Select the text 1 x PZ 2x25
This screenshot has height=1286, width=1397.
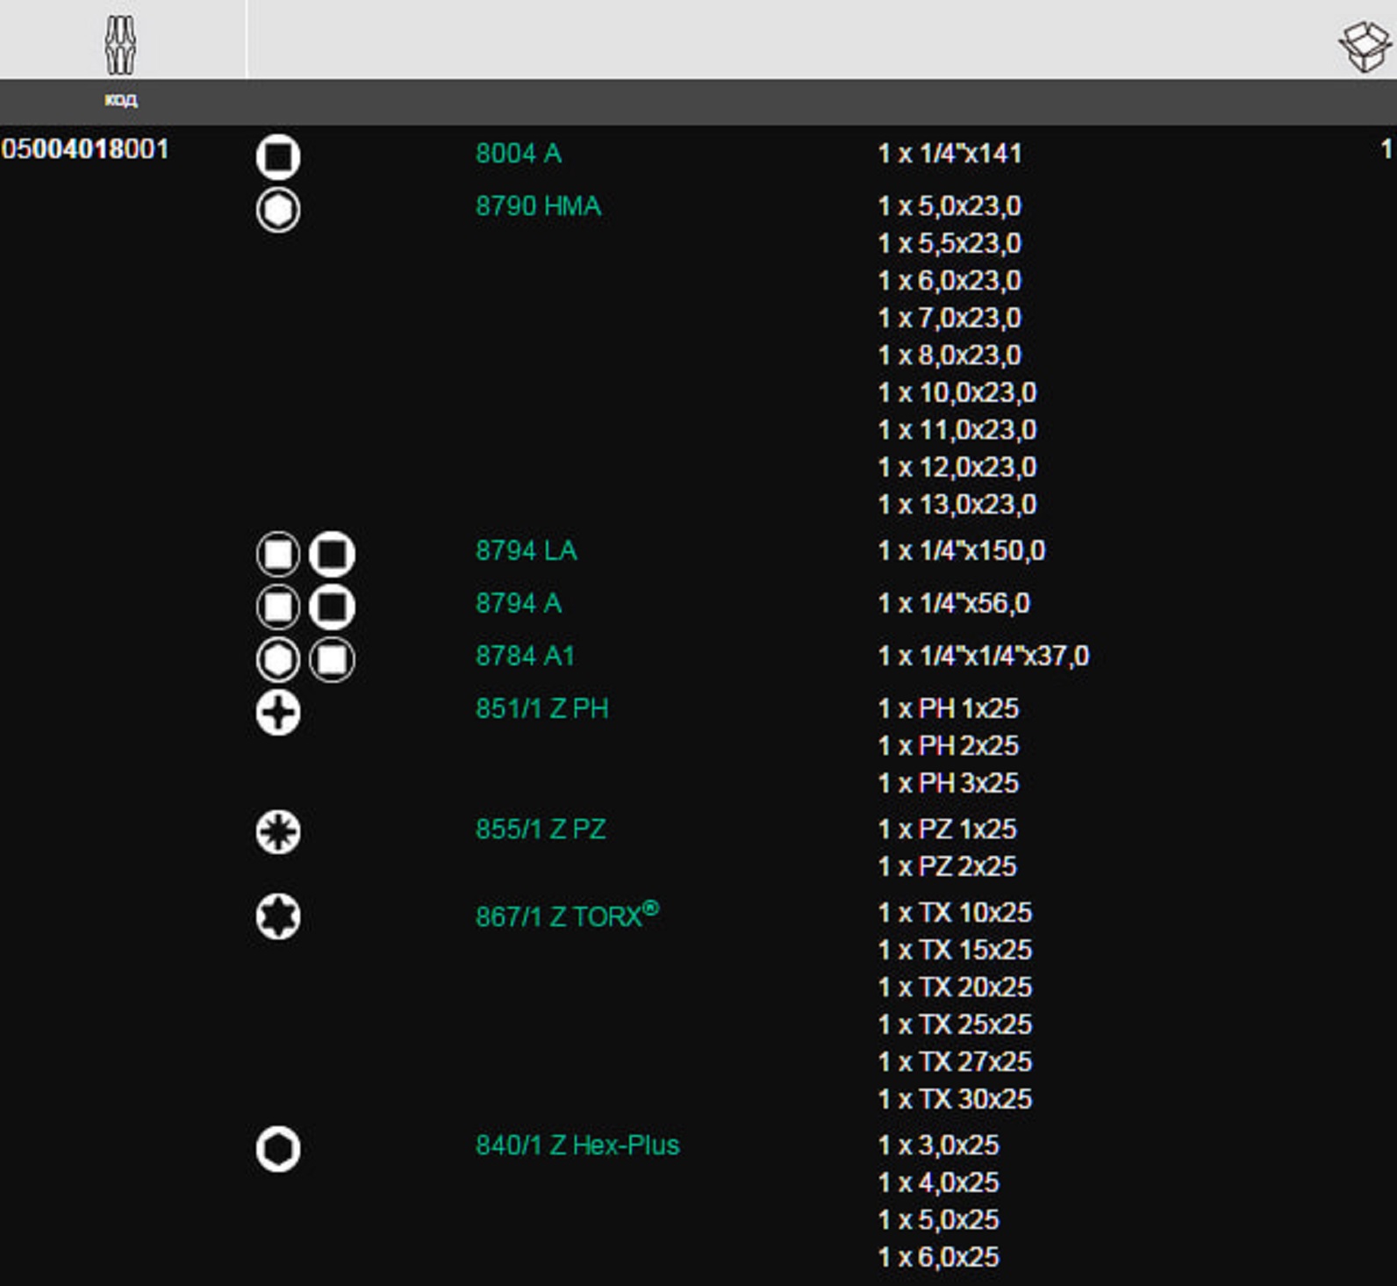[x=948, y=866]
